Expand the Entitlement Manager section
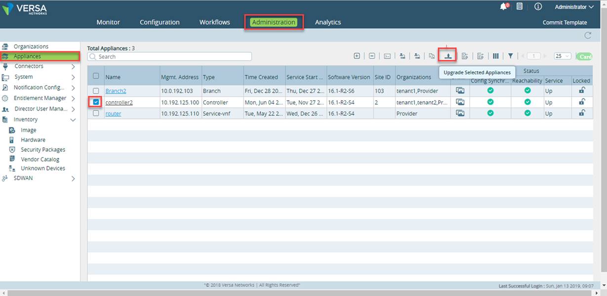The width and height of the screenshot is (607, 296). pyautogui.click(x=73, y=99)
